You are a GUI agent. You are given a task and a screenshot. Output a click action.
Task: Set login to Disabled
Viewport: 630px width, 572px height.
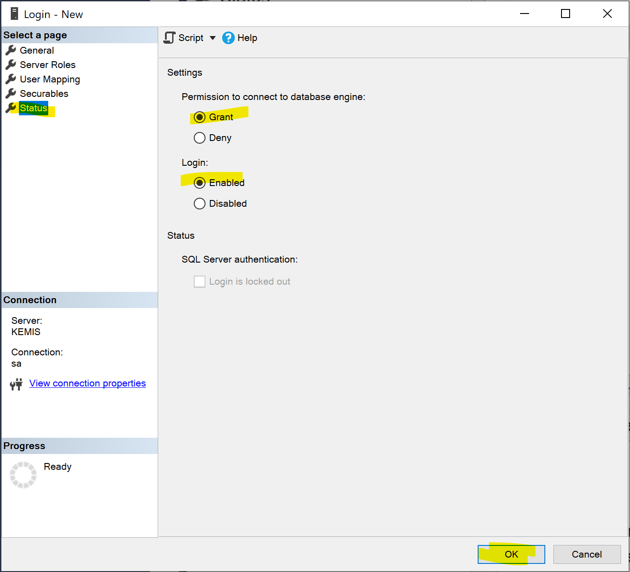click(200, 204)
